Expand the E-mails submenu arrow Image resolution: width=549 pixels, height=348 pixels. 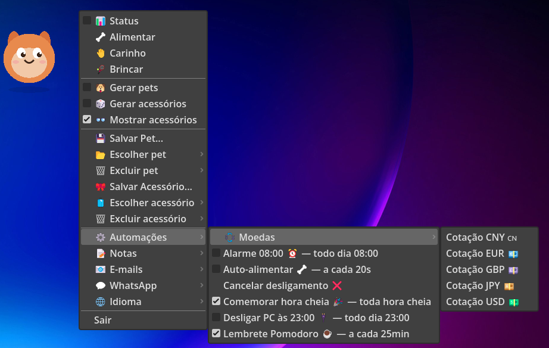tap(202, 269)
